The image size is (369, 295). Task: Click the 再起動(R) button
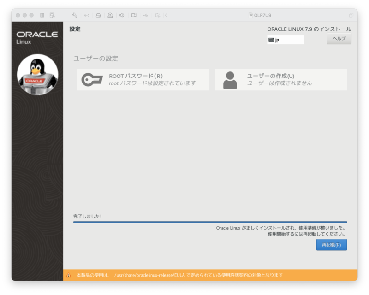pos(331,245)
